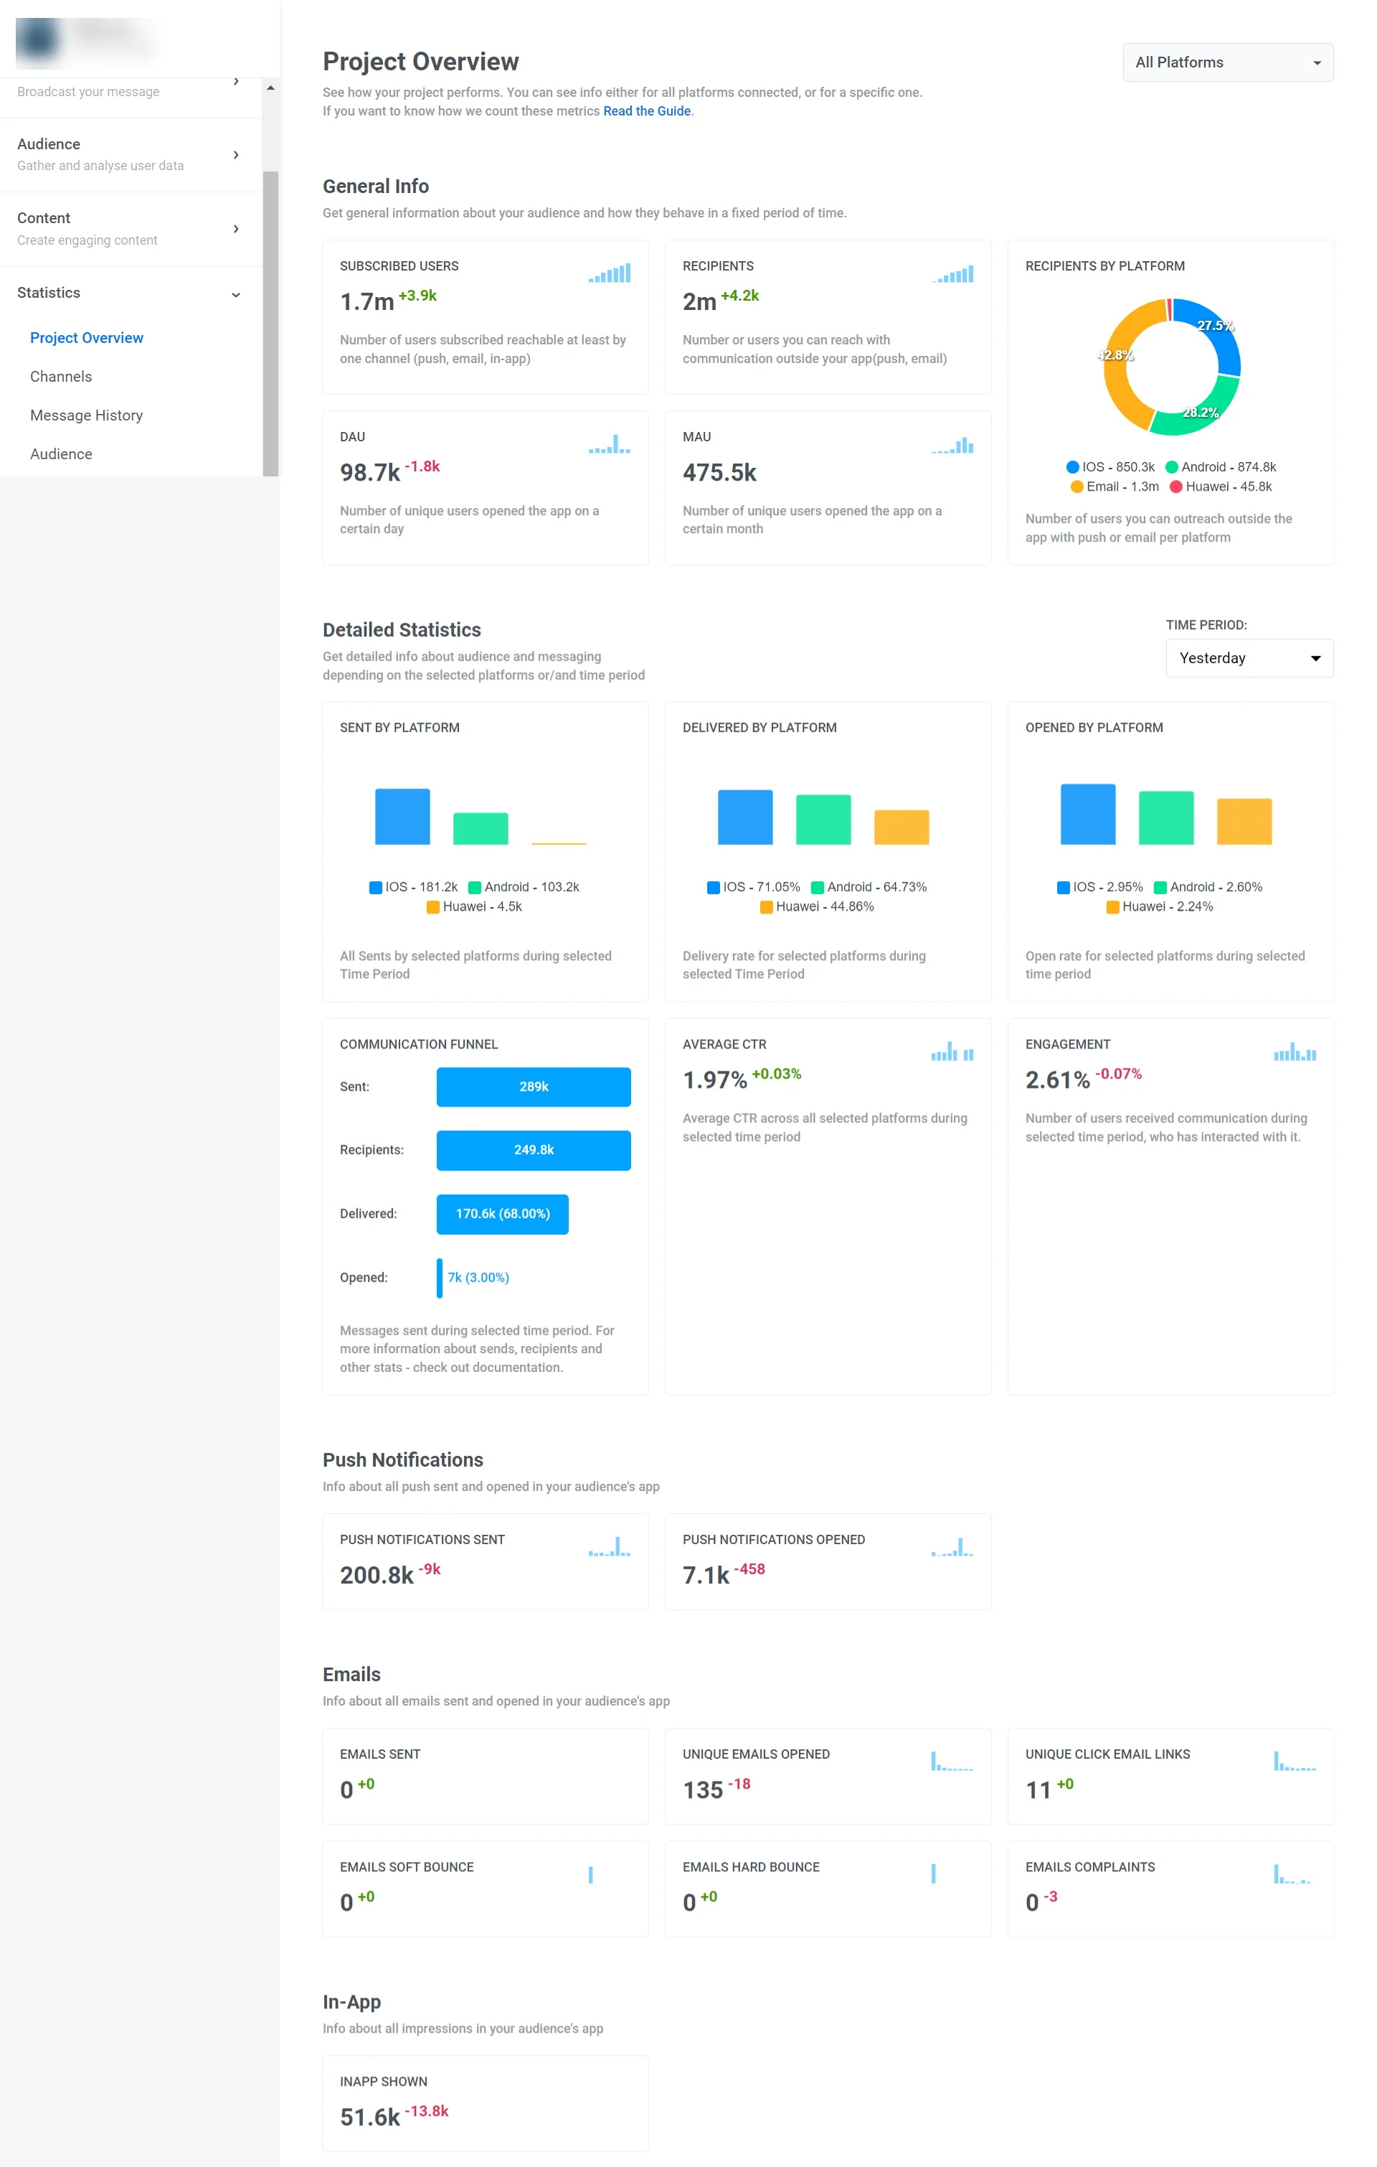
Task: Click the Subscribed Users sparkline chart icon
Action: [x=609, y=273]
